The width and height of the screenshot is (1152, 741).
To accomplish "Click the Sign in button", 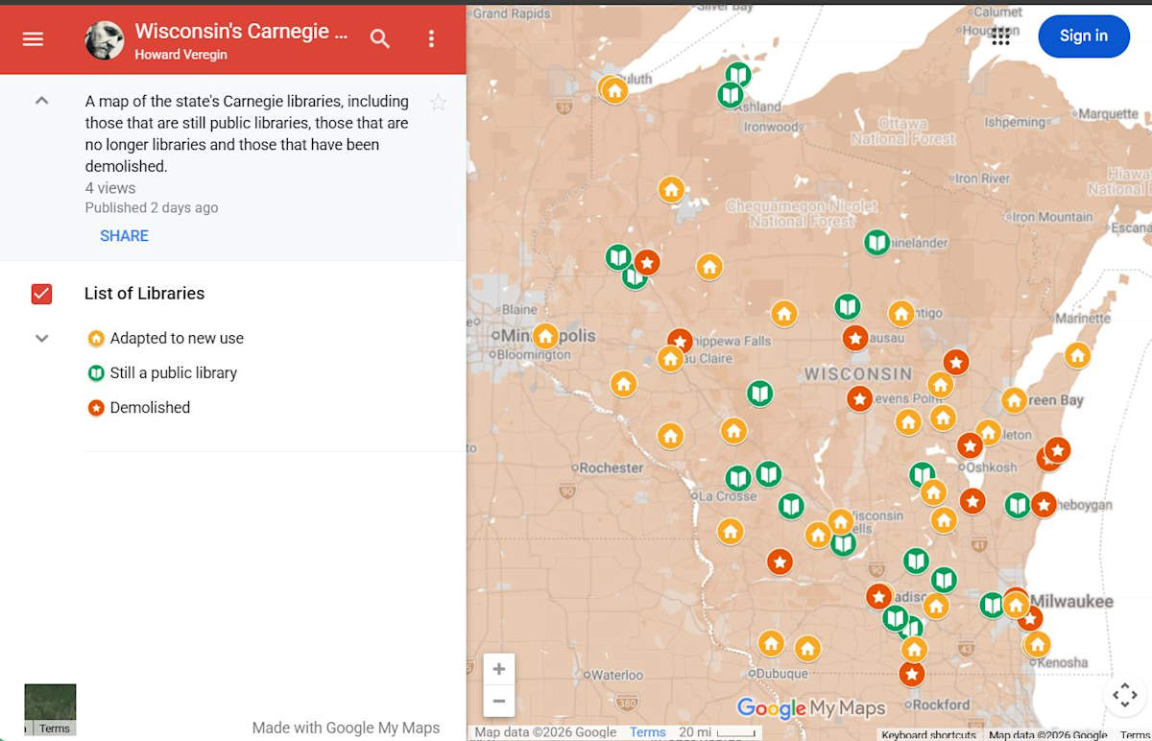I will (x=1084, y=36).
